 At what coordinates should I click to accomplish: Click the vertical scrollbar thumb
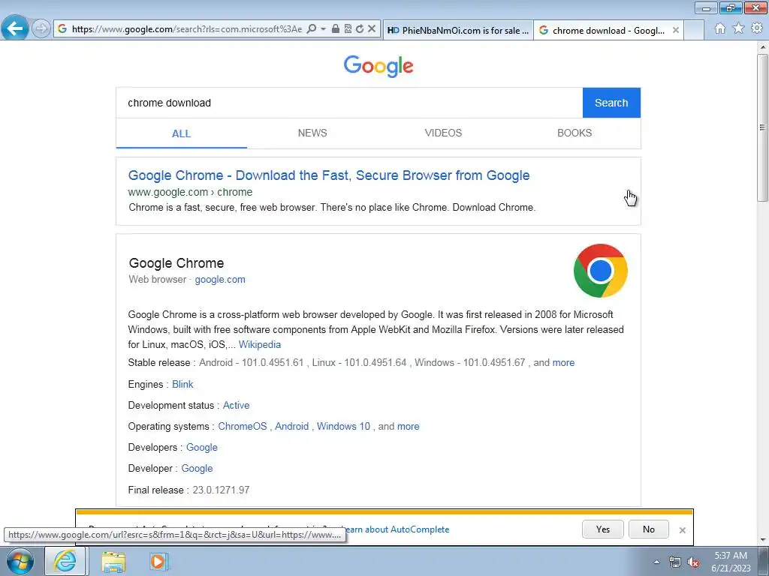(762, 127)
